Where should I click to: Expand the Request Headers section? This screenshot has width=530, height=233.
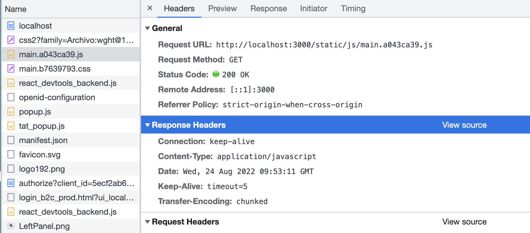(x=147, y=222)
